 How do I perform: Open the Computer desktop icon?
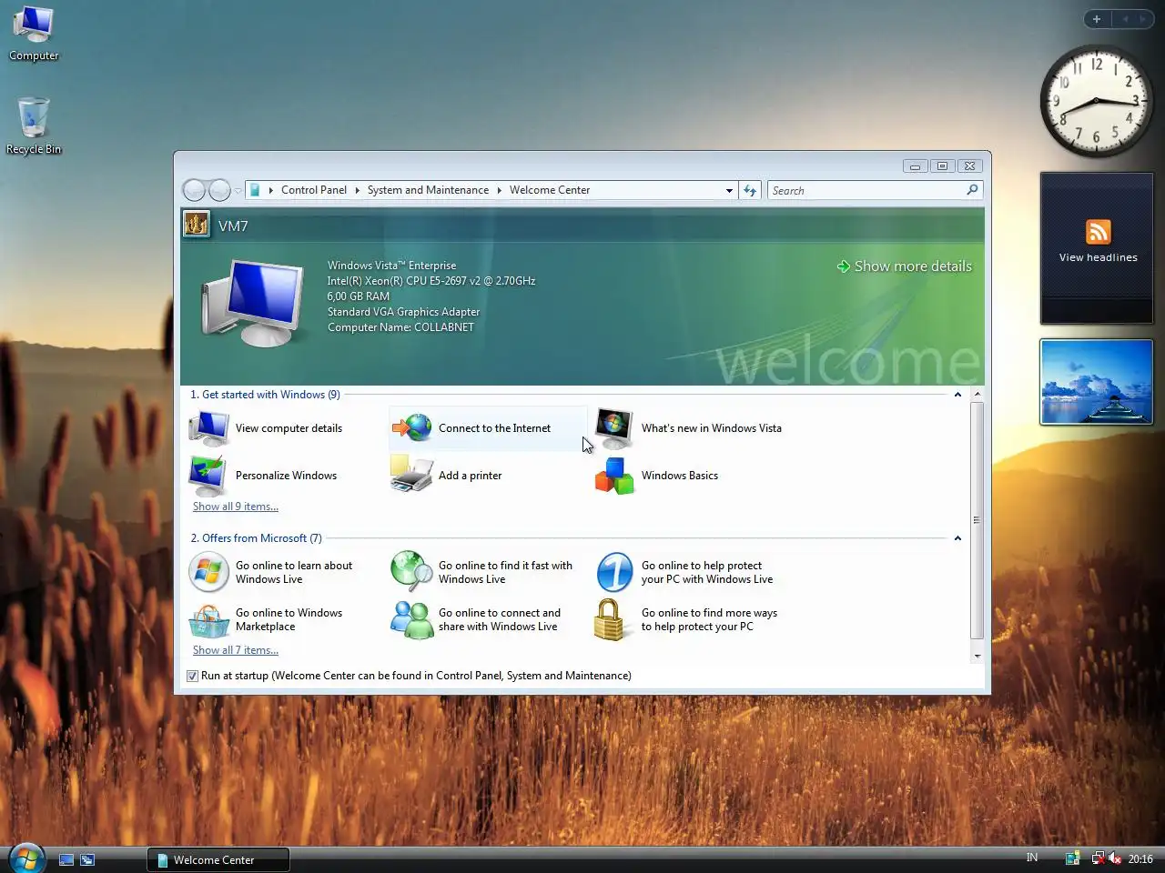(x=34, y=34)
